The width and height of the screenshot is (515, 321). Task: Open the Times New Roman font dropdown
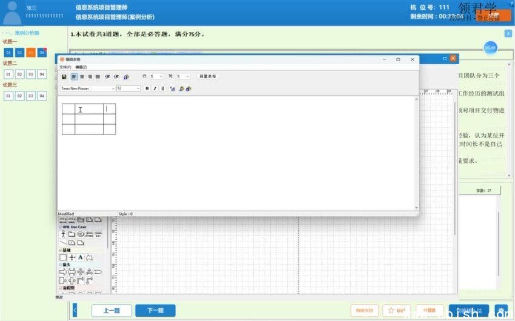pyautogui.click(x=113, y=88)
